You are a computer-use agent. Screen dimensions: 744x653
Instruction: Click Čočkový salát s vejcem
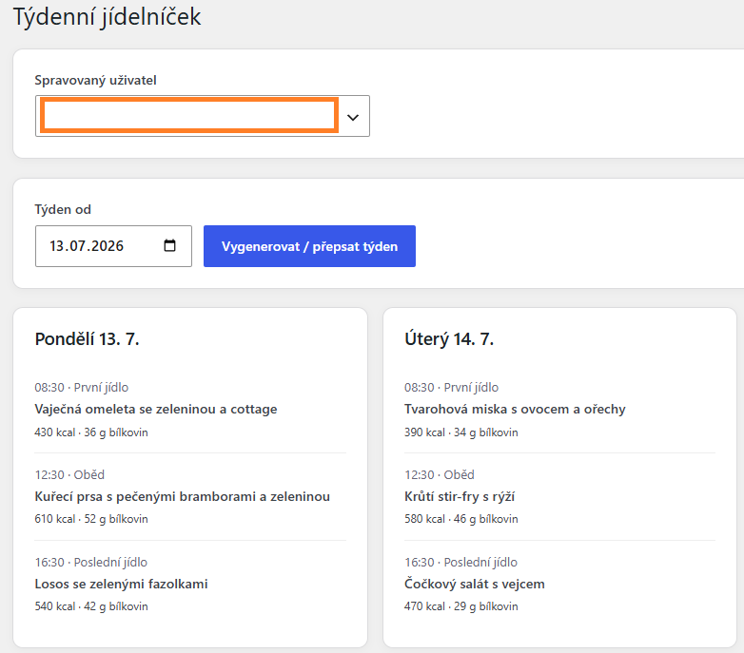coord(475,584)
